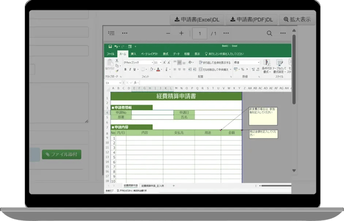Click the Copy icon in clipboard group

pos(117,66)
